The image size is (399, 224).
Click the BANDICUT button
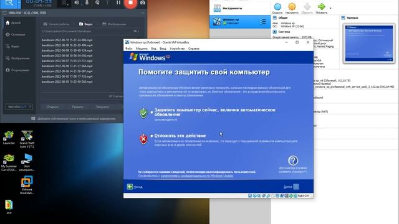pos(19,106)
